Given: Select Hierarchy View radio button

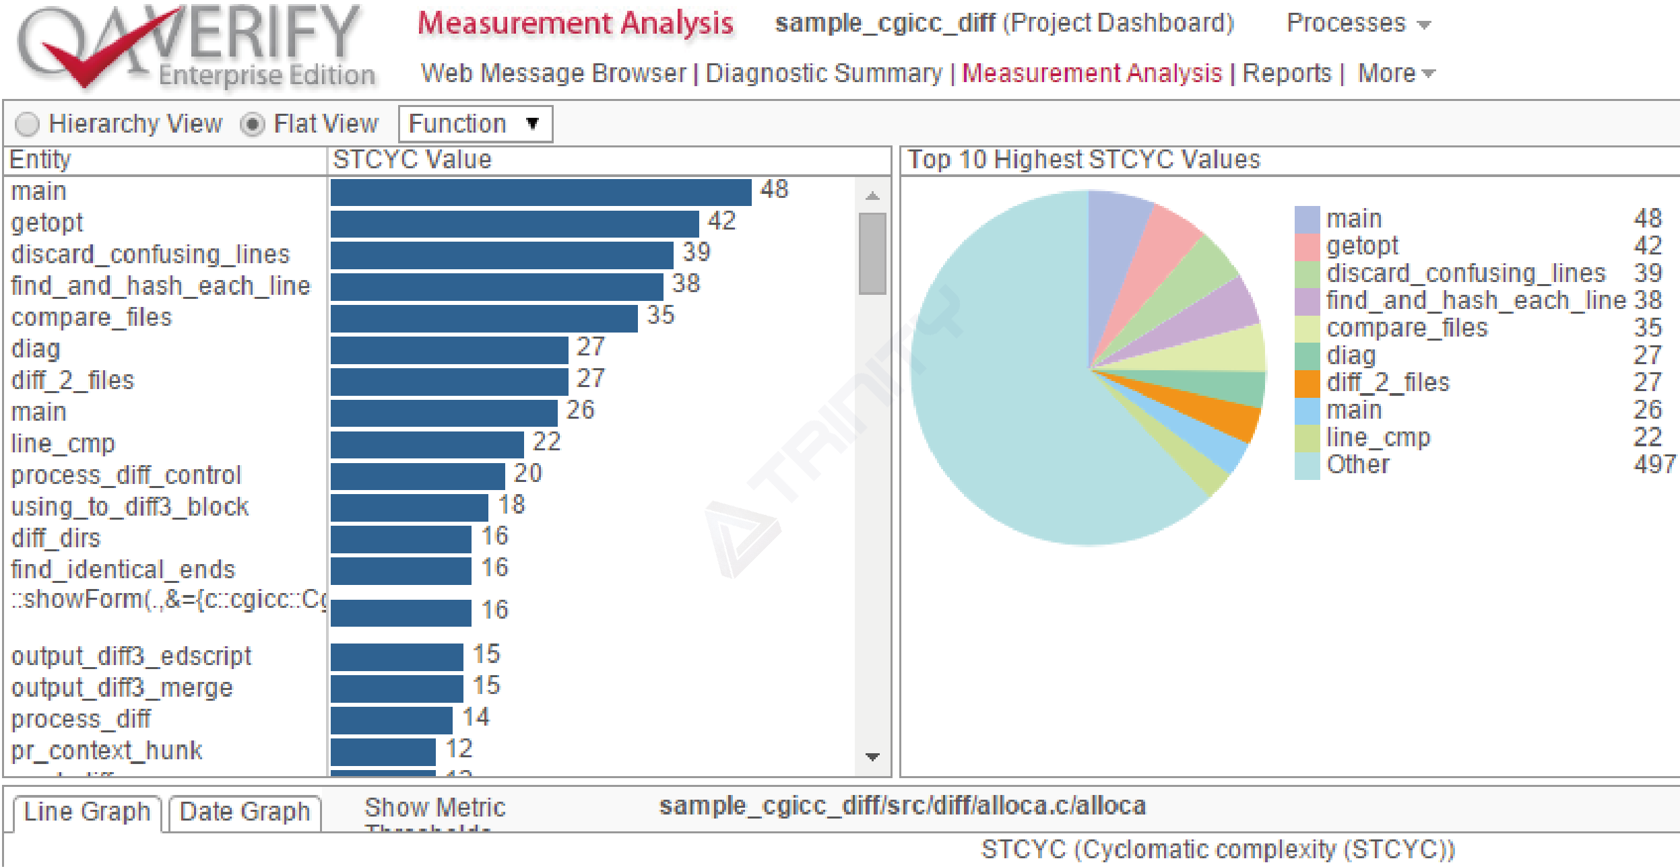Looking at the screenshot, I should (28, 125).
